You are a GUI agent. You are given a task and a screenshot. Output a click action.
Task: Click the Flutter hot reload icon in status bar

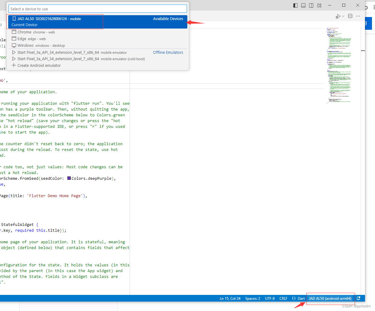click(x=359, y=298)
